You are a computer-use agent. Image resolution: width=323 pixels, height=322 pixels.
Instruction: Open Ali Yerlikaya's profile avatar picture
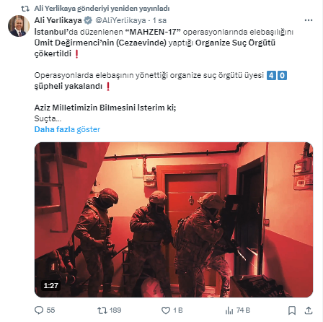tap(19, 26)
